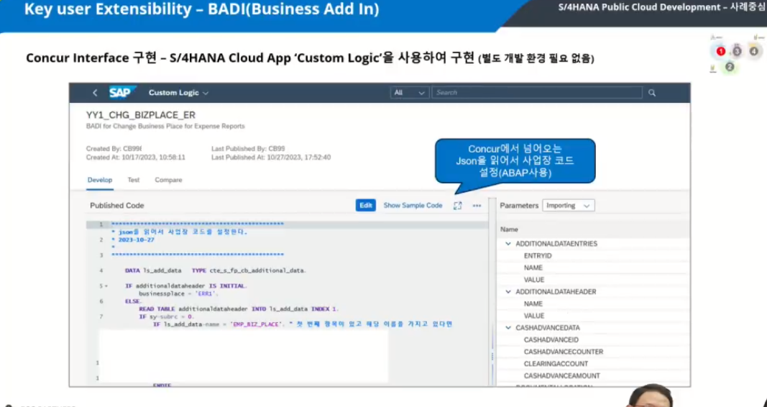Screen dimensions: 767x407
Task: Click the ELSE. keyword line
Action: tap(133, 301)
